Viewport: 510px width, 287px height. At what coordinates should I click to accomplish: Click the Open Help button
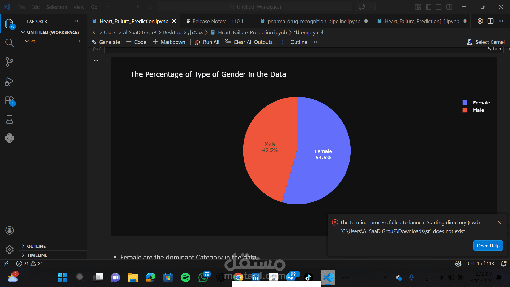(x=488, y=246)
